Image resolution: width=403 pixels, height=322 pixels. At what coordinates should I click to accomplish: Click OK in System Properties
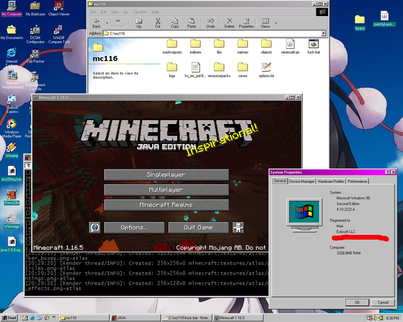357,302
